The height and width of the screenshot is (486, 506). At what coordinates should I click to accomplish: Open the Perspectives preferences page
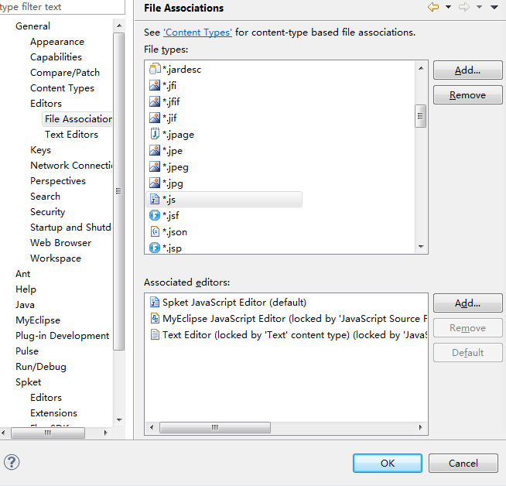(58, 181)
